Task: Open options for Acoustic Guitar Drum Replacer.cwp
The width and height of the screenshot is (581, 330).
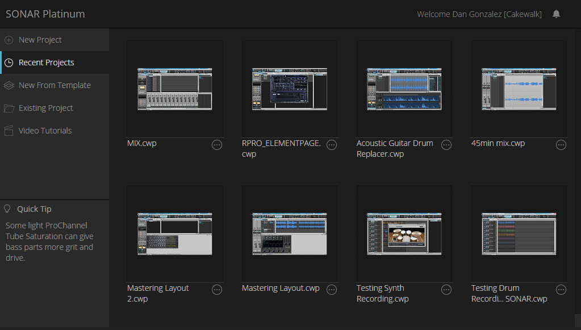Action: [x=446, y=145]
